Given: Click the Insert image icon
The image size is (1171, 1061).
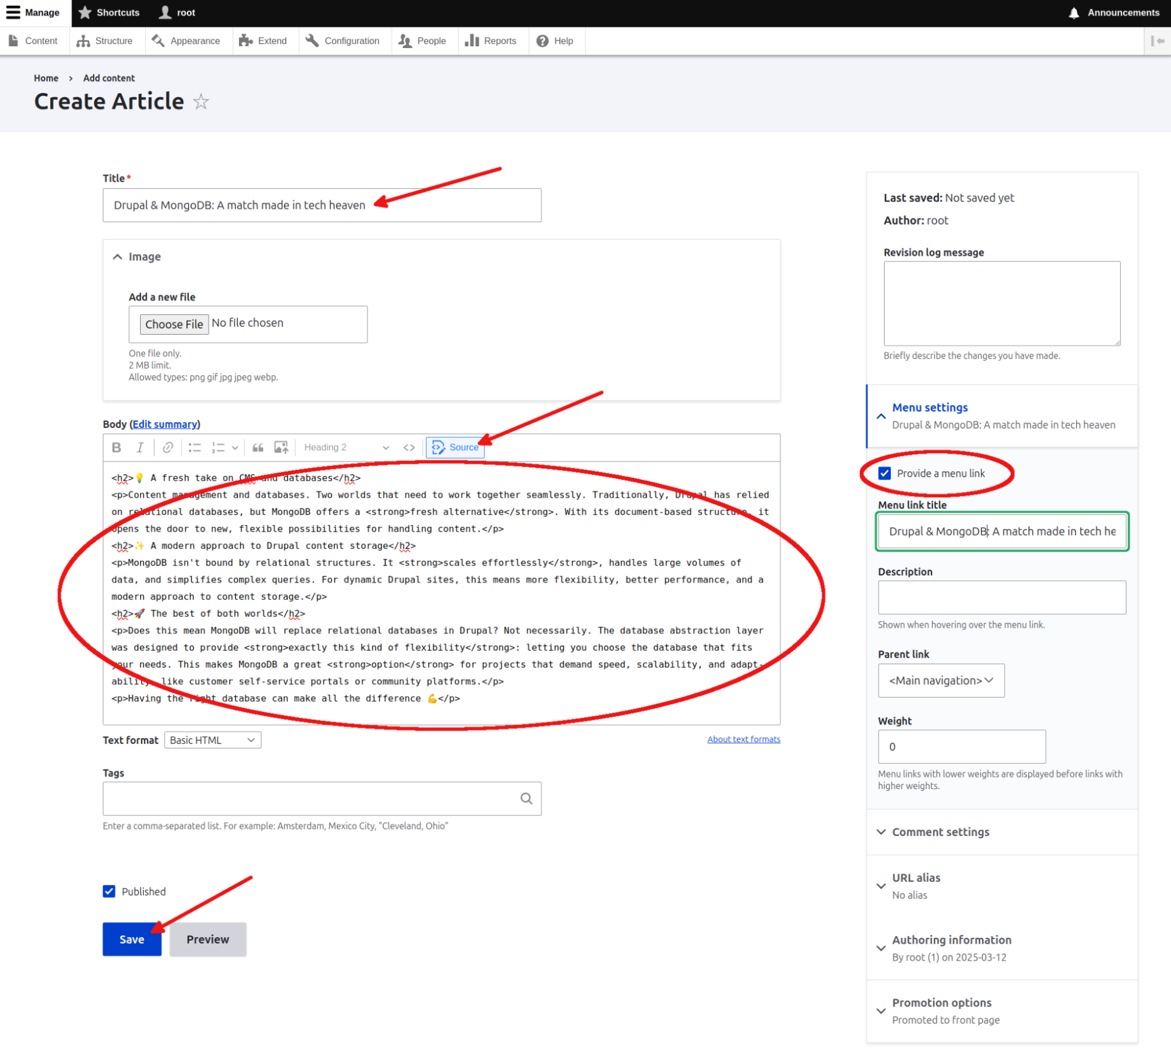Looking at the screenshot, I should click(x=281, y=447).
